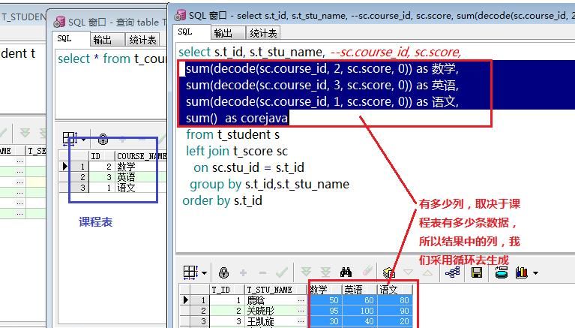Switch to the 统计表 tab in main window
This screenshot has width=575, height=328.
pyautogui.click(x=262, y=33)
